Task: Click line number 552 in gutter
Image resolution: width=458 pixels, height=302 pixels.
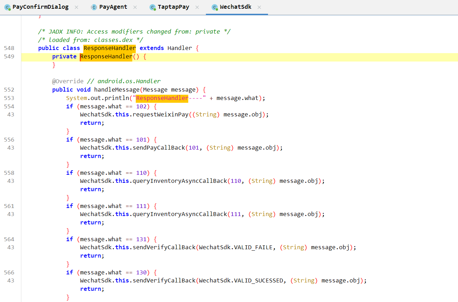Action: click(x=9, y=90)
